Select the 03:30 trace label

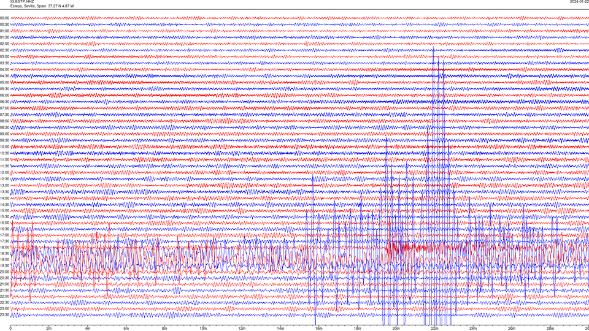[4, 63]
